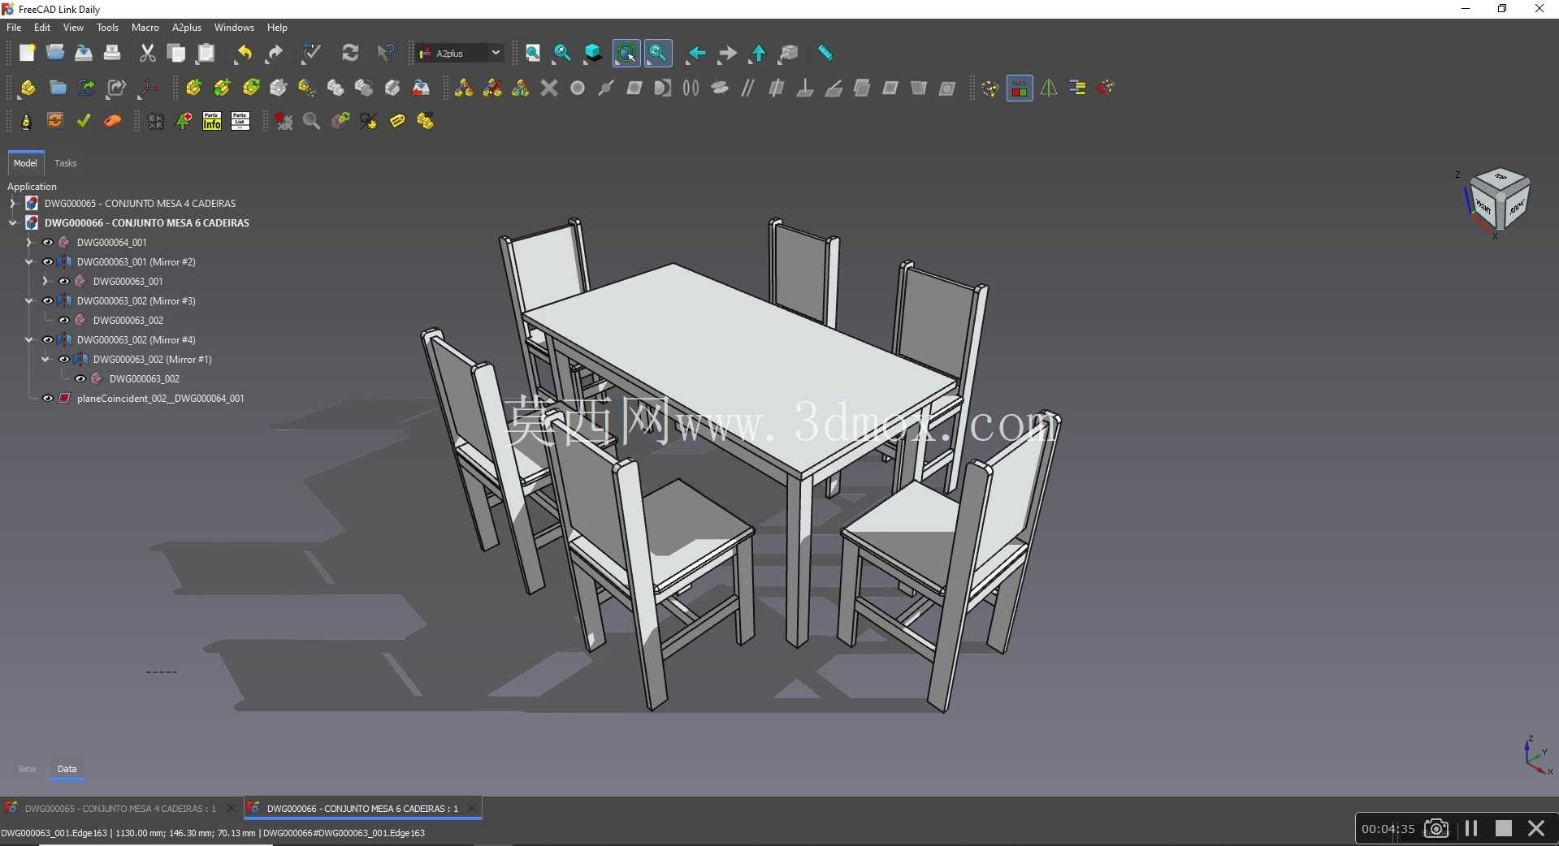Click the measure distance ruler icon
Image resolution: width=1559 pixels, height=846 pixels.
[825, 54]
